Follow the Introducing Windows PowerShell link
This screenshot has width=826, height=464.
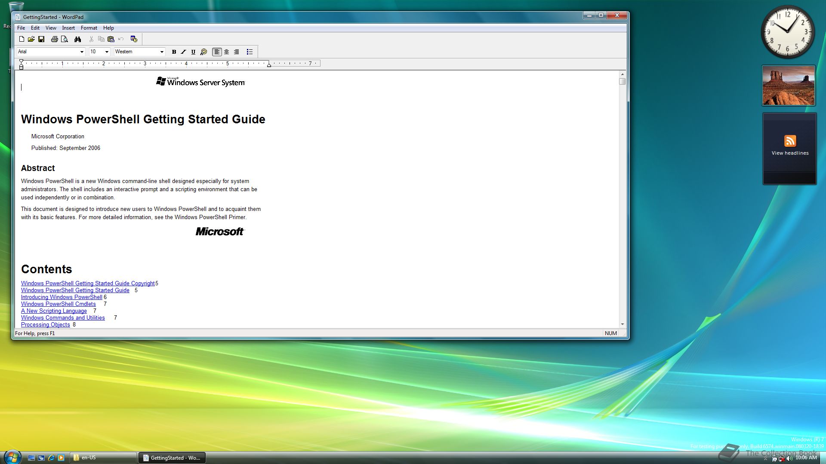coord(62,297)
